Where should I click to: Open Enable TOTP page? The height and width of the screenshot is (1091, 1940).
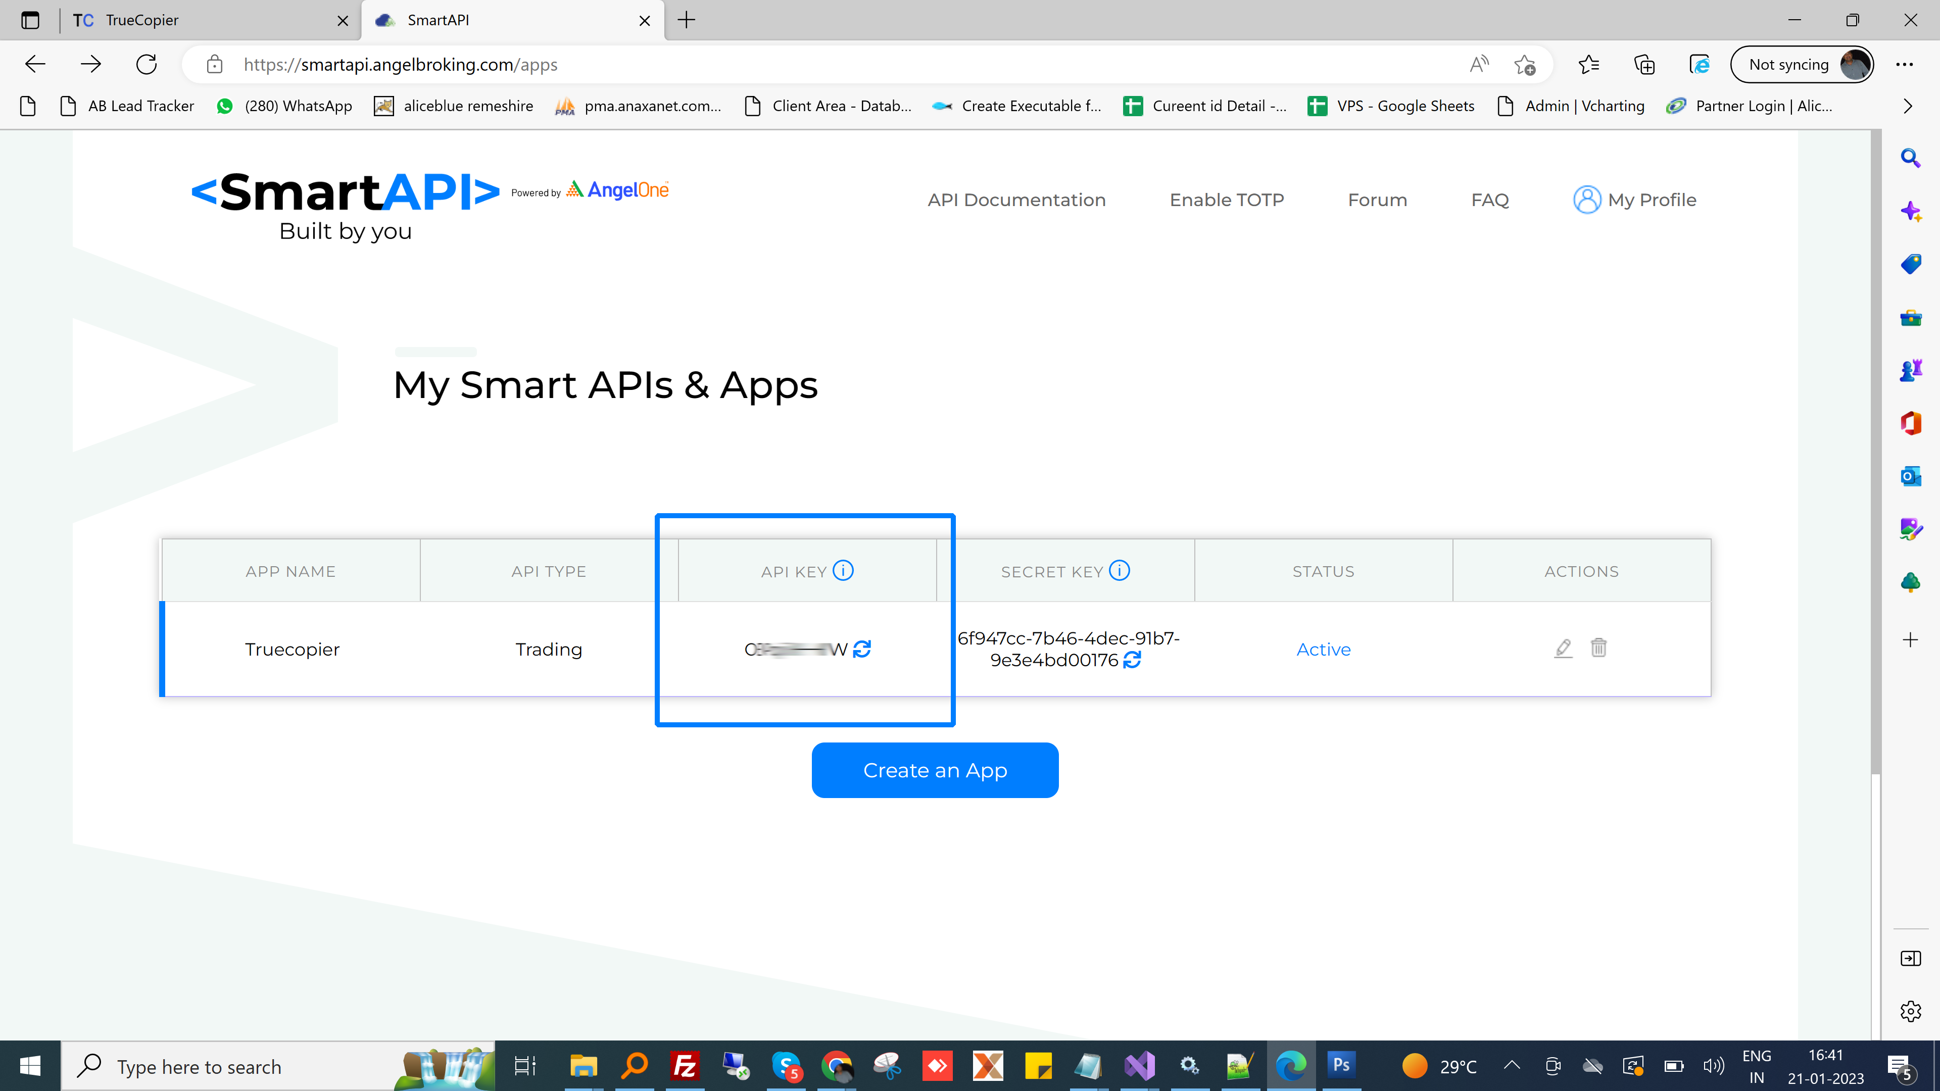(x=1226, y=200)
